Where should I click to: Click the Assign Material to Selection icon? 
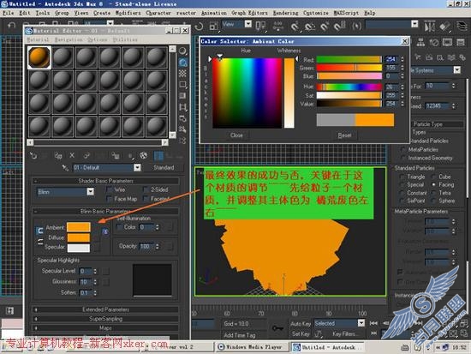pos(58,155)
